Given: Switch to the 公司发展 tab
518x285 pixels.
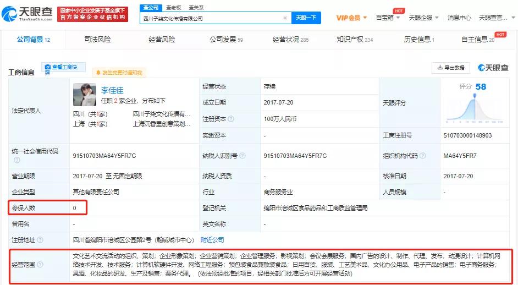Looking at the screenshot, I should (227, 40).
